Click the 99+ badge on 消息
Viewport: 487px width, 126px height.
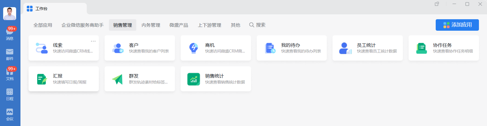tap(12, 29)
